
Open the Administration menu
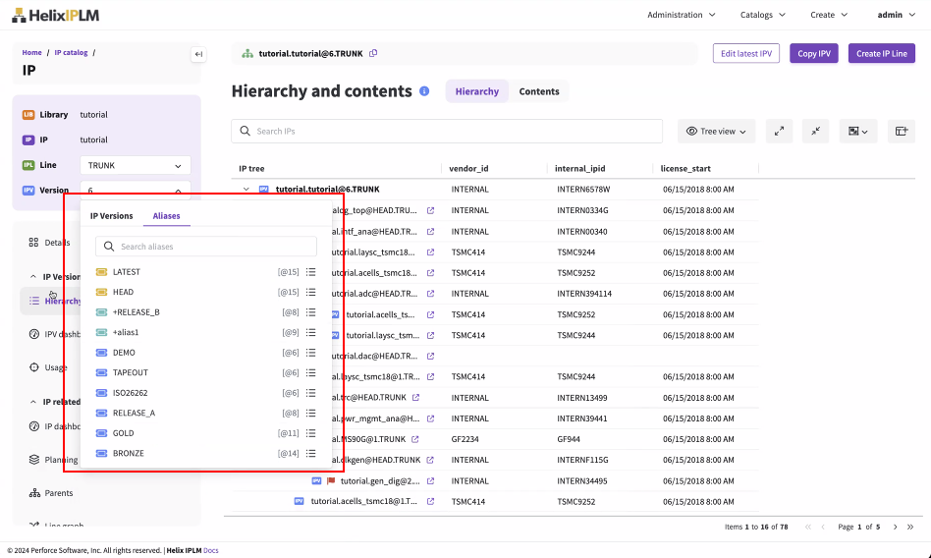(681, 15)
